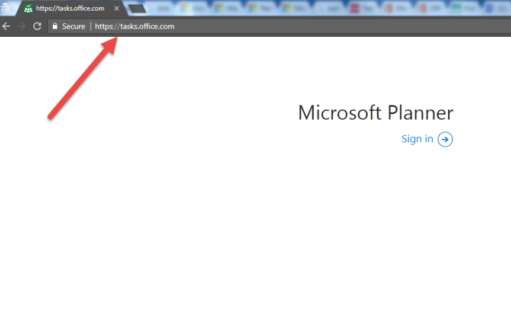This screenshot has height=312, width=511.
Task: Reload the tasks.office.com page
Action: coord(37,27)
